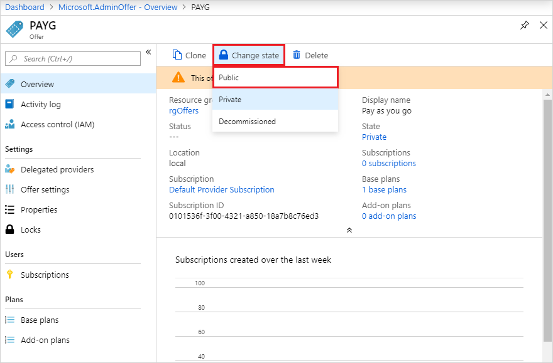Open the Default Provider Subscription link
This screenshot has width=553, height=363.
pos(221,189)
